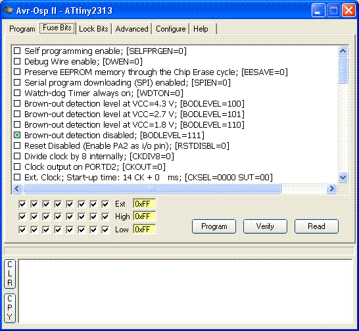The image size is (359, 331).
Task: Check Preserve EEPROM memory EESAVE option
Action: pyautogui.click(x=17, y=72)
